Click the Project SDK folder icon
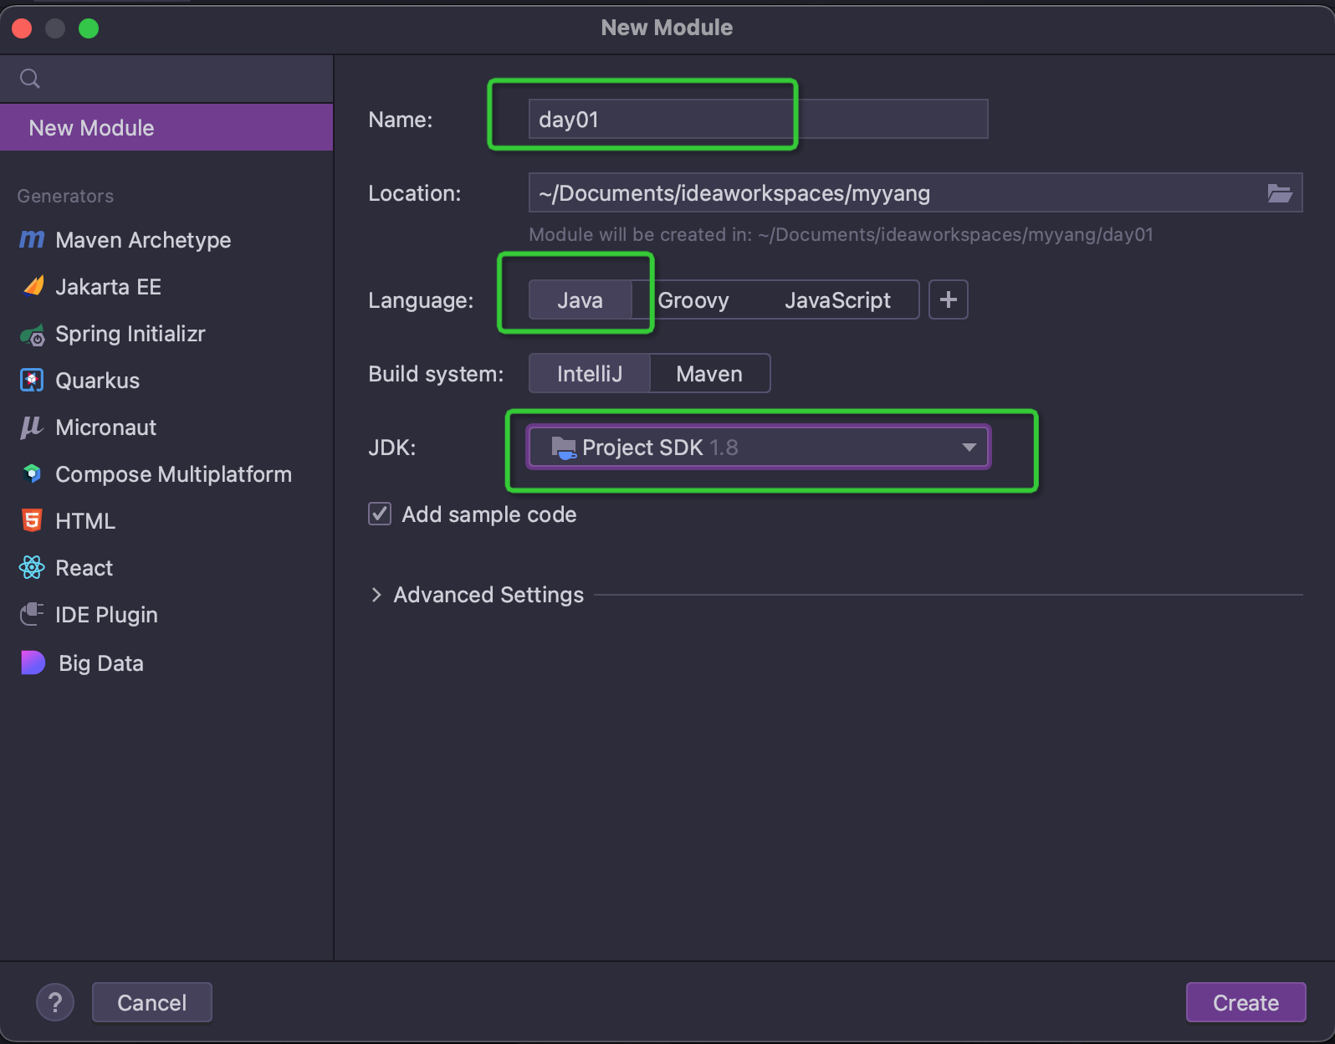The width and height of the screenshot is (1335, 1044). [x=564, y=448]
